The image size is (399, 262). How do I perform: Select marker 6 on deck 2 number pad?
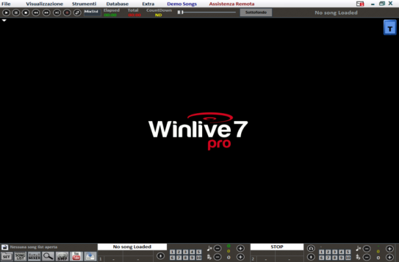coord(321,257)
